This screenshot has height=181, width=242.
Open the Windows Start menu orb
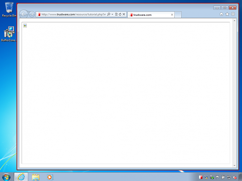click(x=6, y=177)
